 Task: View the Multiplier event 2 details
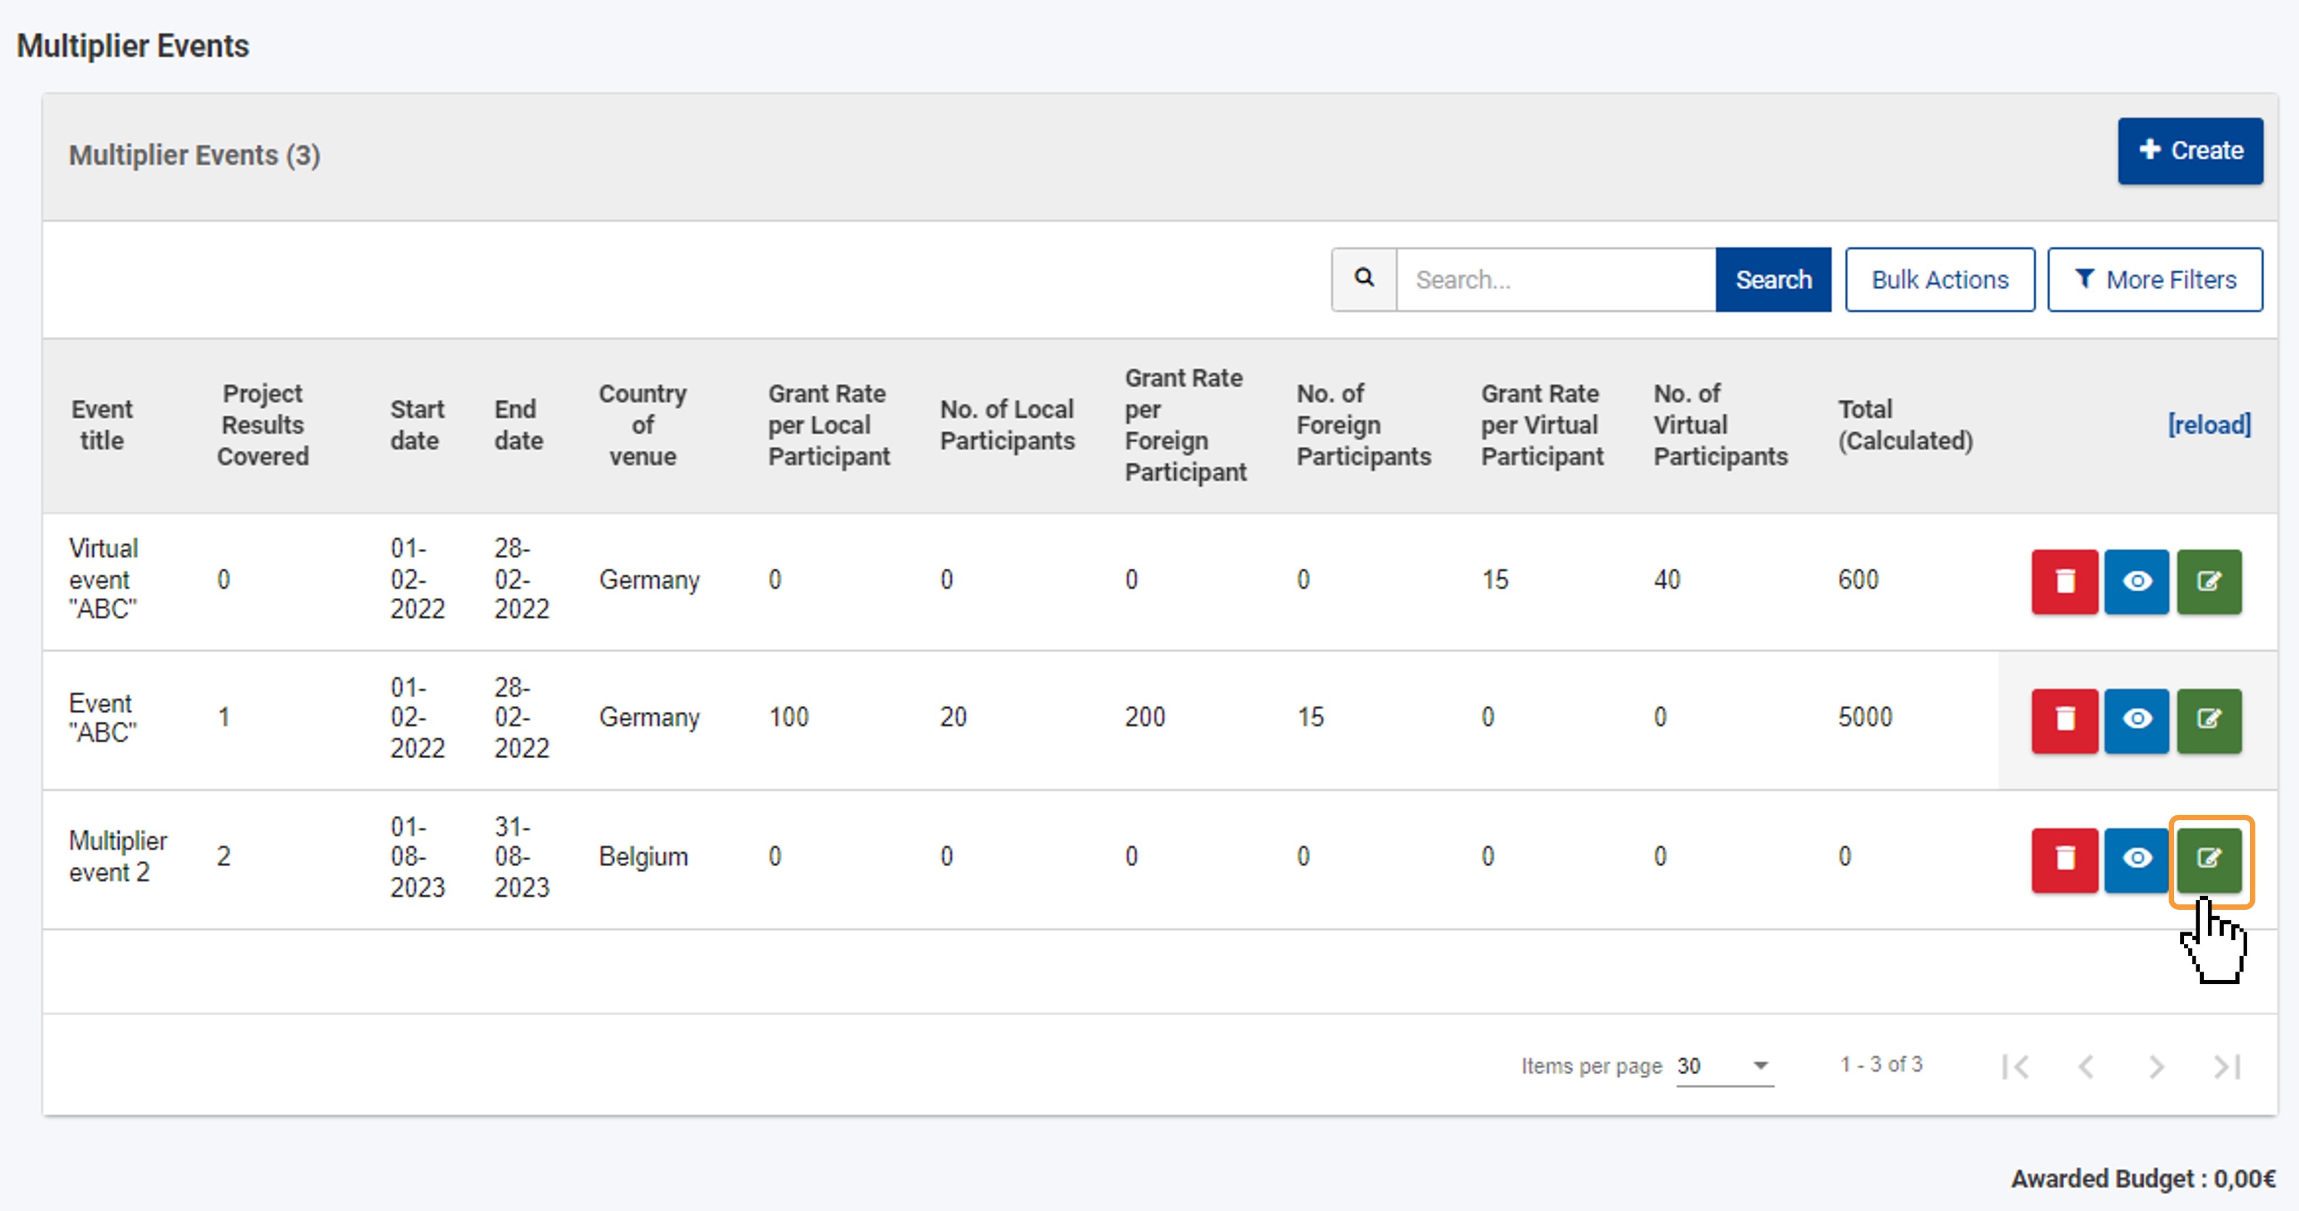click(2137, 858)
